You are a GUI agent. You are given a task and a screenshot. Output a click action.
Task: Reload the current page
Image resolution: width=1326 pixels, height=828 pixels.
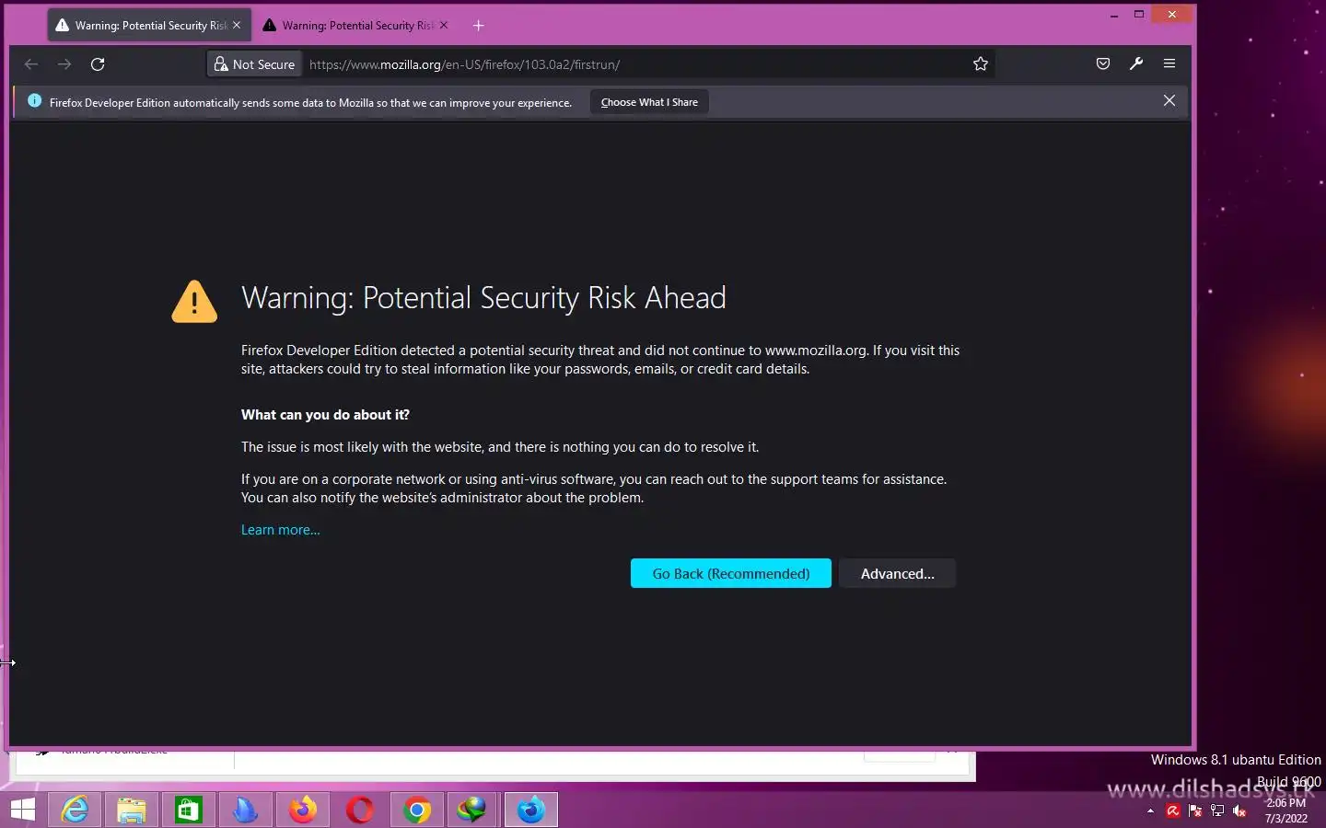(98, 64)
